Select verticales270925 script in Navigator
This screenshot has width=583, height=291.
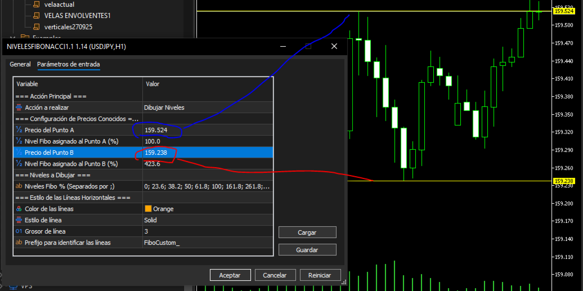(x=68, y=27)
